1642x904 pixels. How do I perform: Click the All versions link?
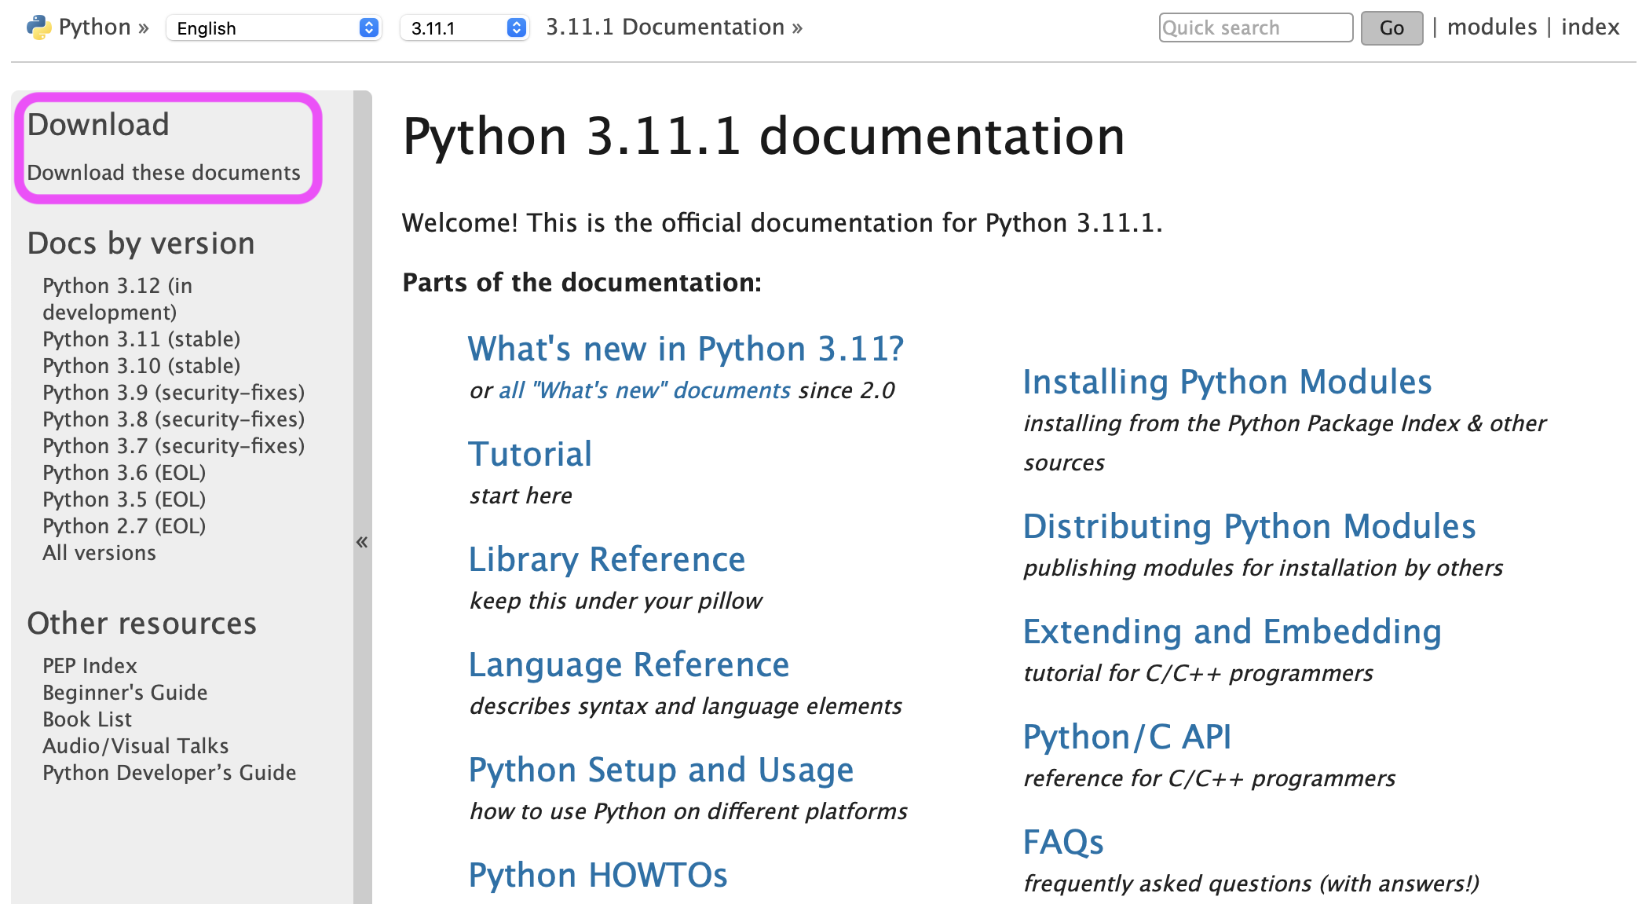coord(99,553)
